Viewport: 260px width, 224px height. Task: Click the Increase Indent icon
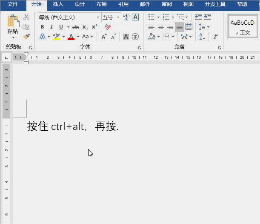coord(208,17)
